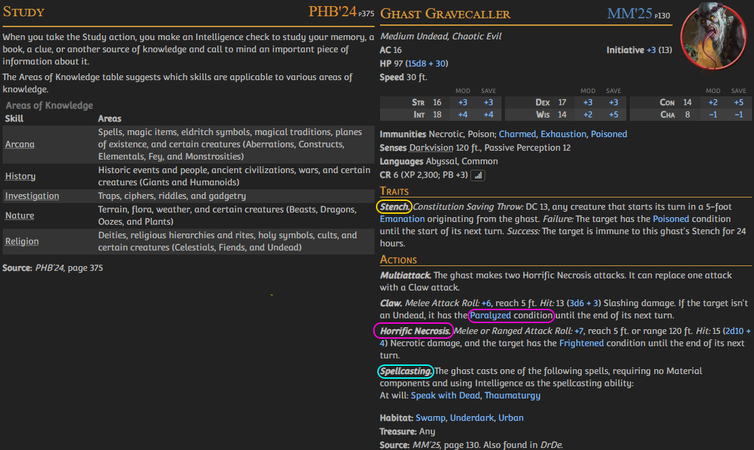This screenshot has width=754, height=450.
Task: Click the 'Areas of Knowledge' table caption
Action: pyautogui.click(x=49, y=105)
